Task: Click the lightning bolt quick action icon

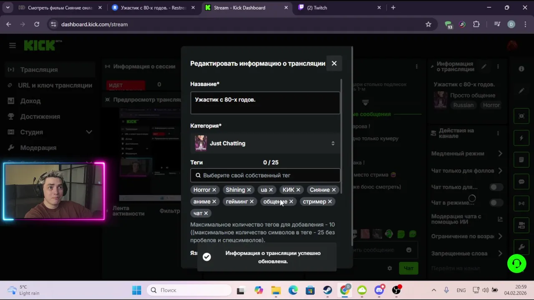Action: click(x=521, y=138)
